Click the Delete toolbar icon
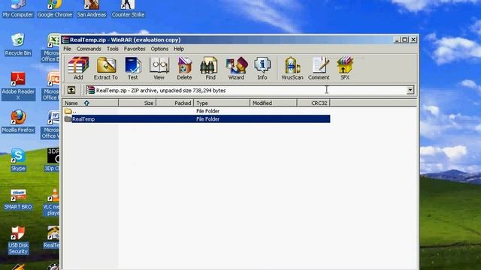Image resolution: width=481 pixels, height=270 pixels. click(184, 68)
